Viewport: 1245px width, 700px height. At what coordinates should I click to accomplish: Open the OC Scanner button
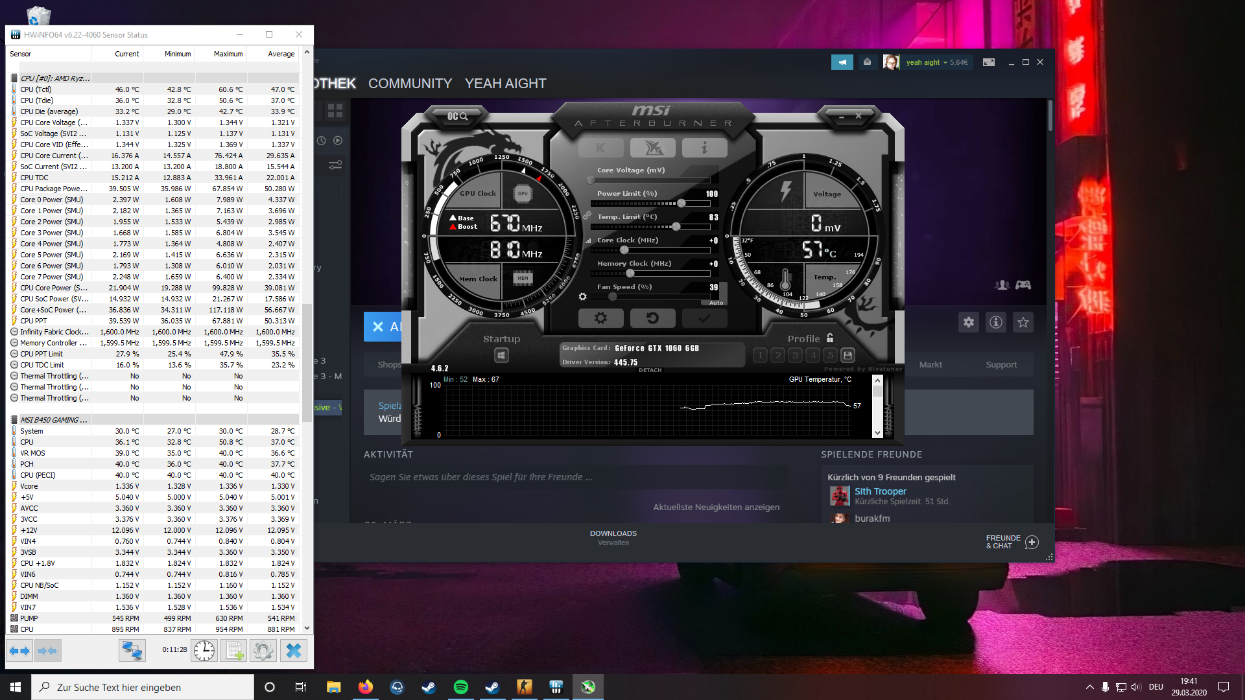point(457,116)
